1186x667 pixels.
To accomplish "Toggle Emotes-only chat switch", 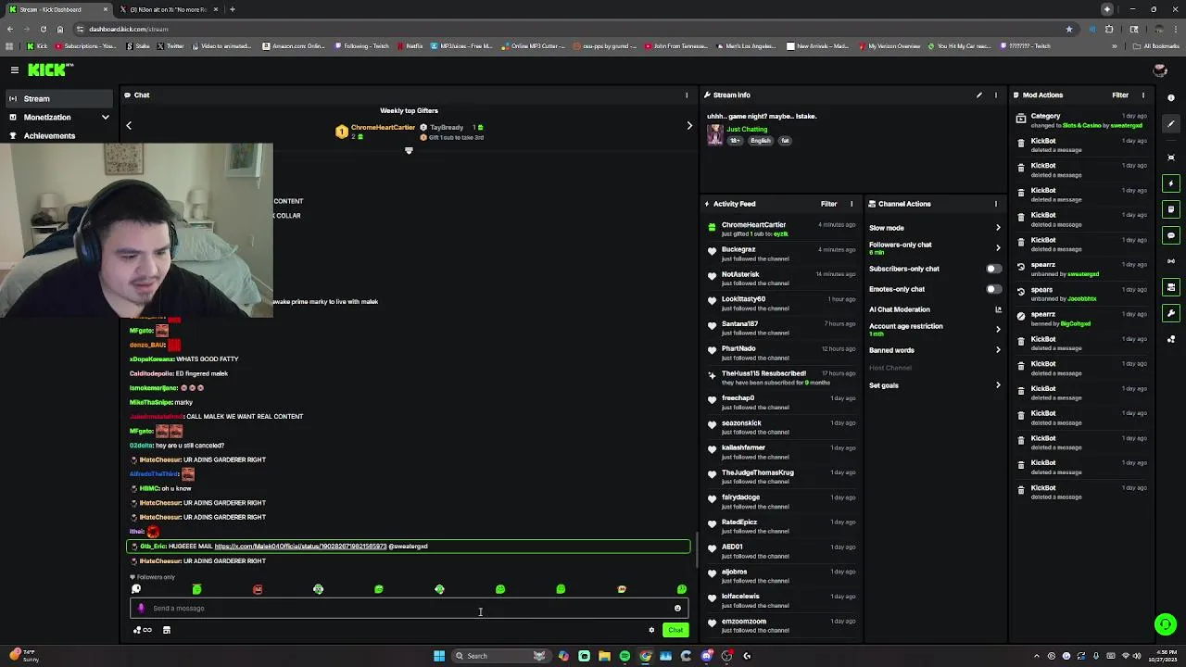I will (993, 289).
